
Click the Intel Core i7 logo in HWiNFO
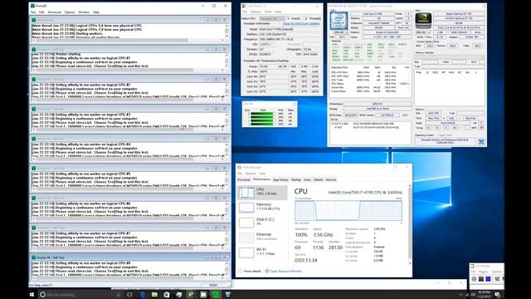339,21
